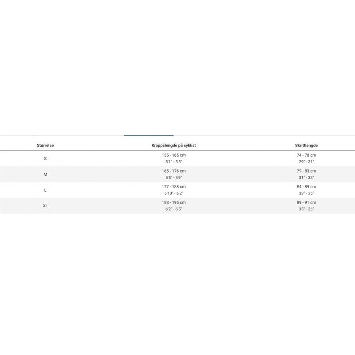This screenshot has width=355, height=355.
Task: Click the 177 - 188 cm value
Action: tap(174, 187)
